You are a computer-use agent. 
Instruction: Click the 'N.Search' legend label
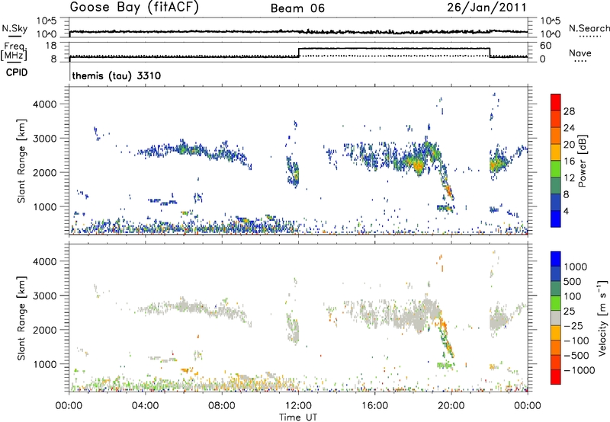coord(589,28)
